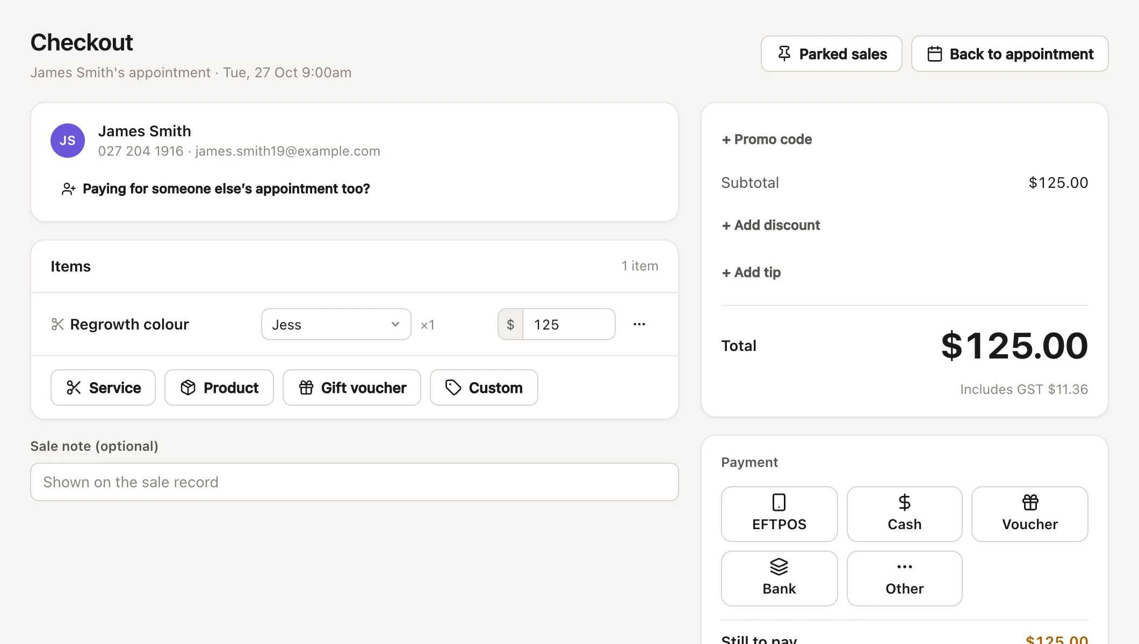The image size is (1139, 644).
Task: Open the Jess staff dropdown
Action: 336,324
